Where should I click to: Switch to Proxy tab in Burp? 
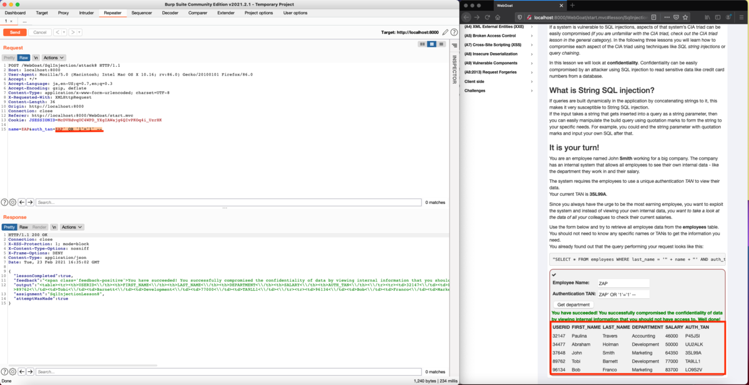coord(64,12)
